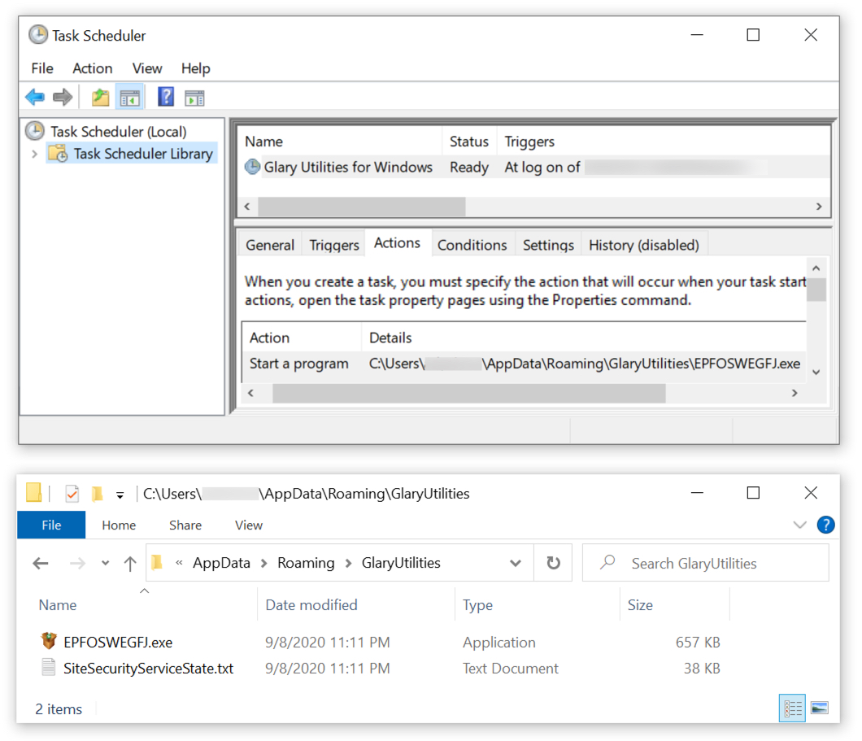The width and height of the screenshot is (862, 741).
Task: Click the Forward arrow in Task Scheduler toolbar
Action: pyautogui.click(x=62, y=98)
